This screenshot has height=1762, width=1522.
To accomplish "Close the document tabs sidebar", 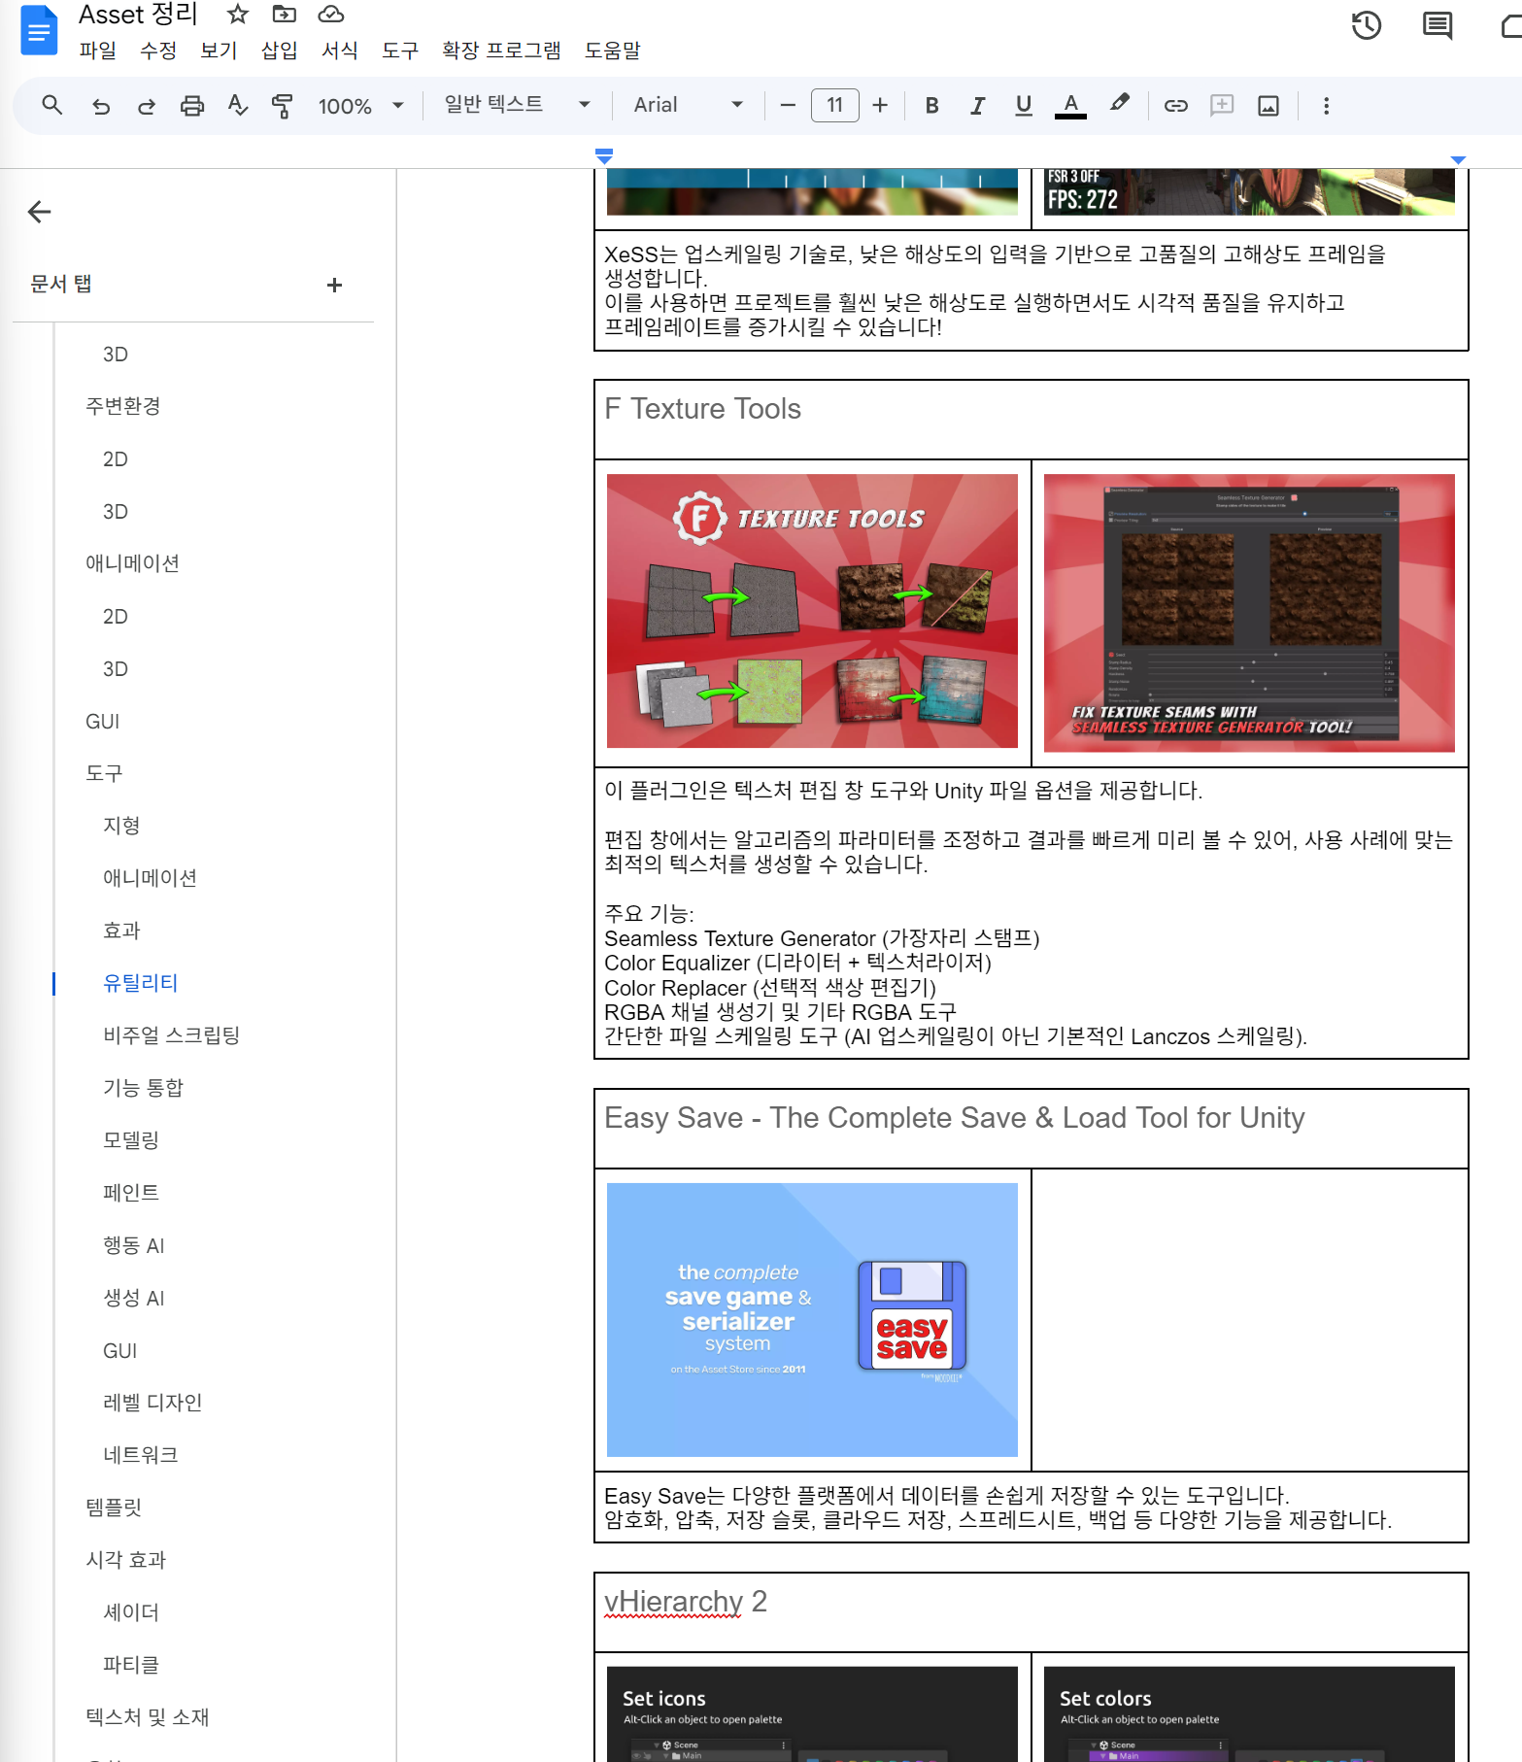I will click(40, 212).
